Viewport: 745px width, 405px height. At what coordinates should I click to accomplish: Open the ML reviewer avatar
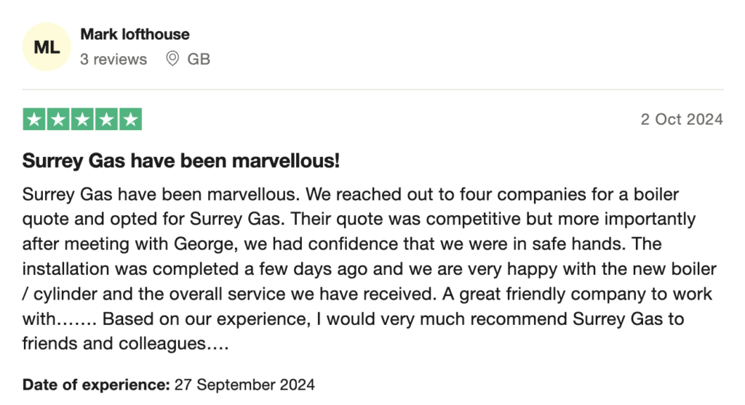click(x=47, y=47)
